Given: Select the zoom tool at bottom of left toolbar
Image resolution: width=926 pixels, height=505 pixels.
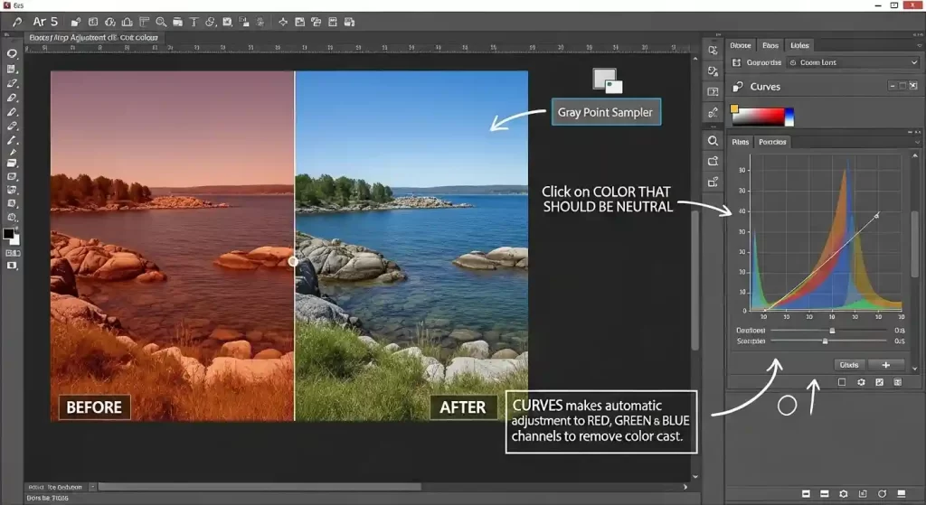Looking at the screenshot, I should coord(12,217).
